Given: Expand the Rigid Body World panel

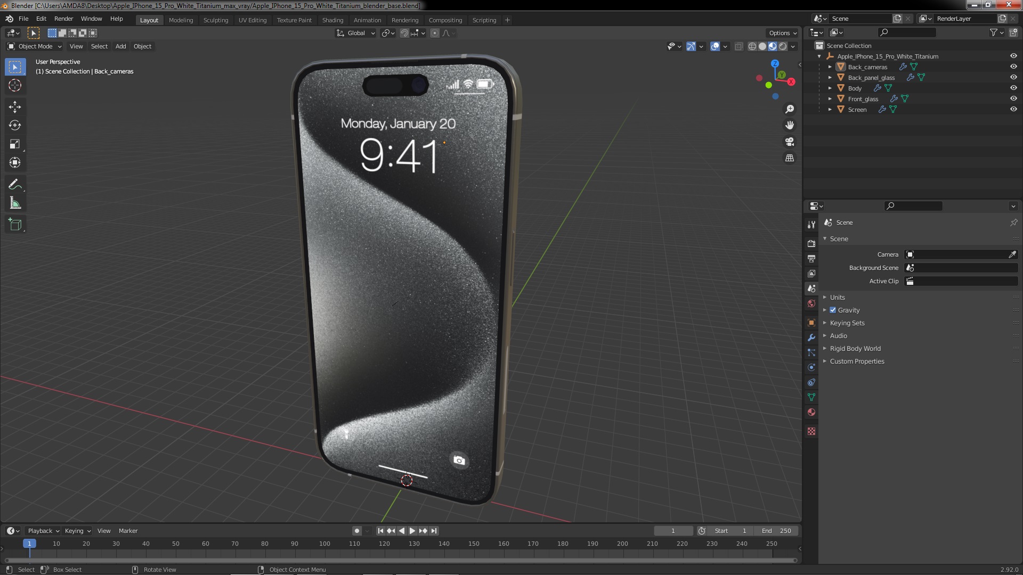Looking at the screenshot, I should (855, 348).
